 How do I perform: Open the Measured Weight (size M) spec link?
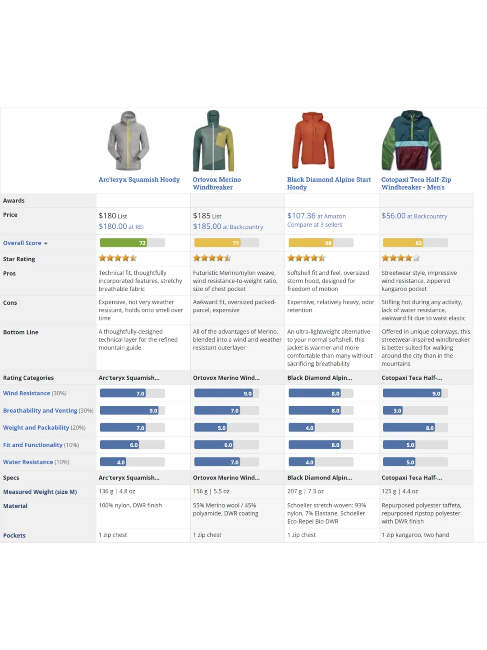(40, 492)
